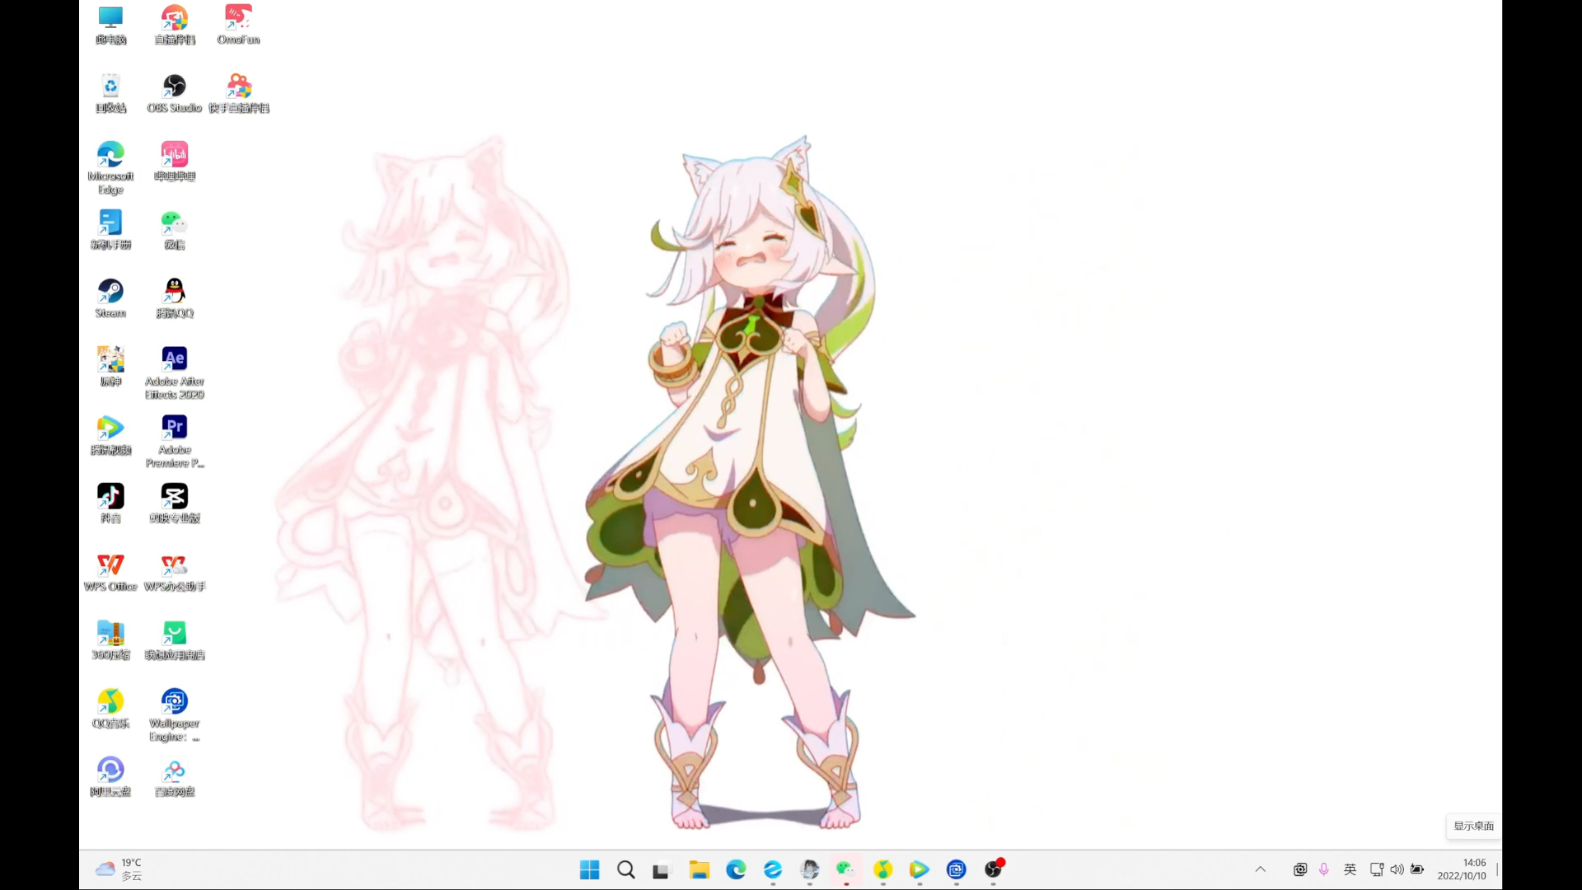Launch the 原神 game shortcut
The width and height of the screenshot is (1582, 890).
click(x=110, y=368)
